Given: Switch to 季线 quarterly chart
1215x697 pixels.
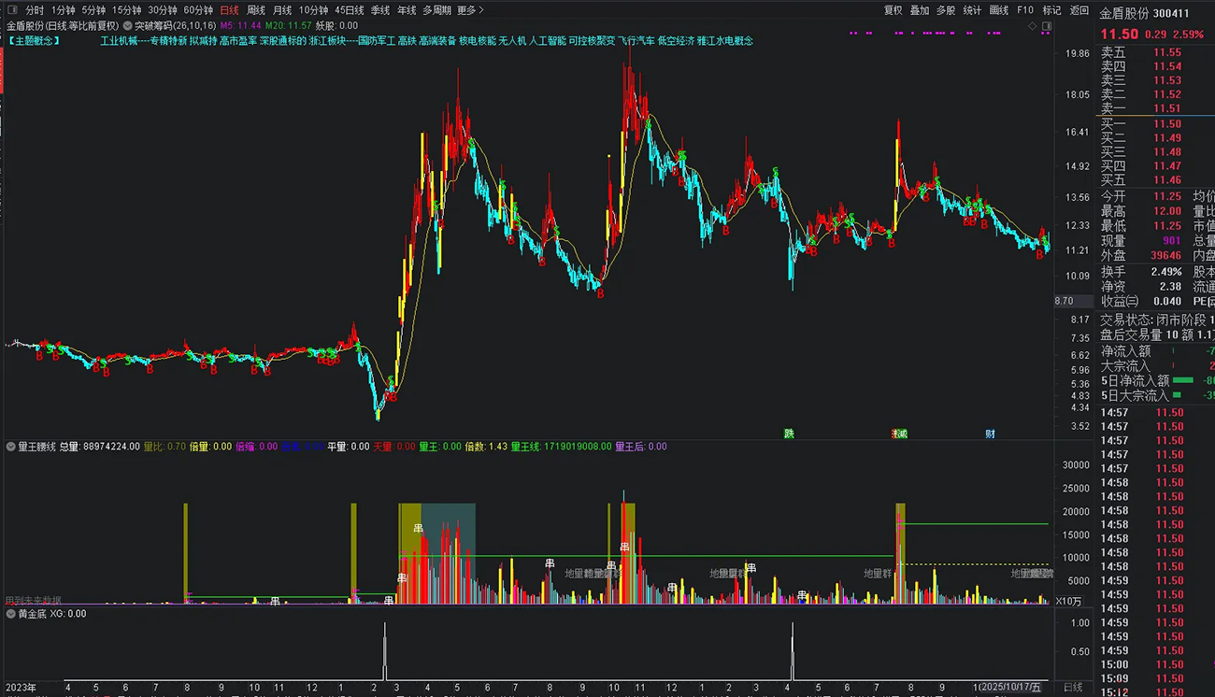Looking at the screenshot, I should 380,10.
